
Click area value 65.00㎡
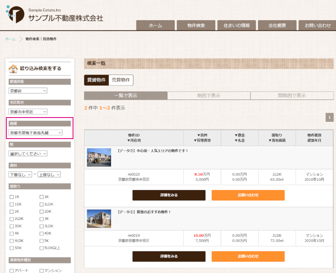pos(277,179)
